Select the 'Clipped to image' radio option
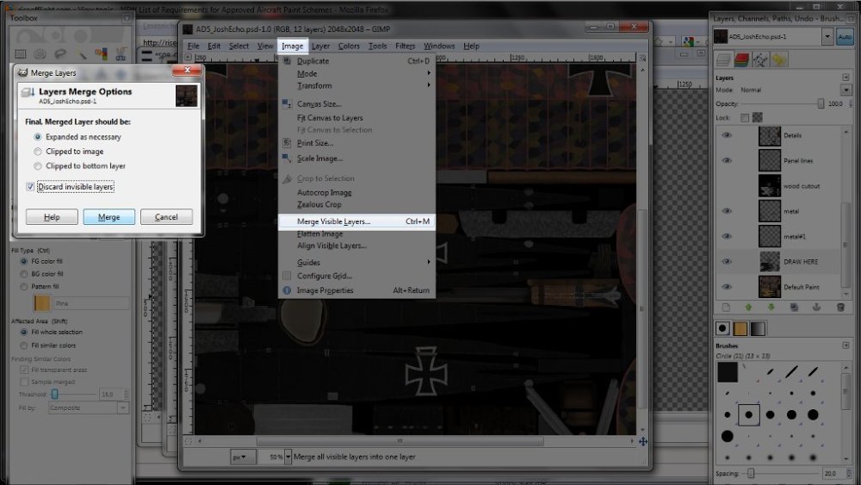This screenshot has width=861, height=485. [38, 152]
